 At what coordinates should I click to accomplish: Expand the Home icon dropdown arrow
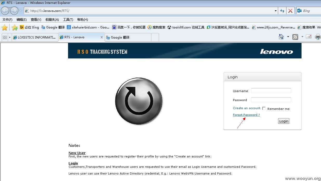[x=288, y=37]
